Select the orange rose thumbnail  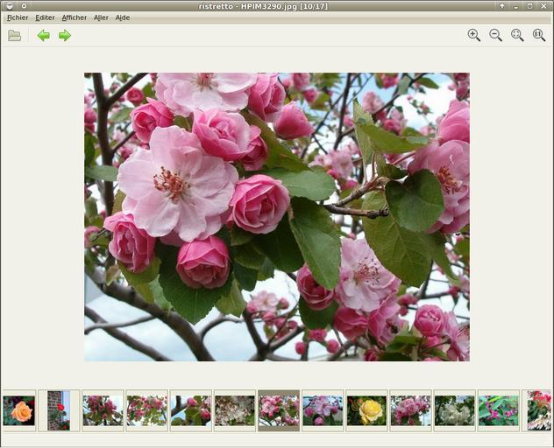18,410
